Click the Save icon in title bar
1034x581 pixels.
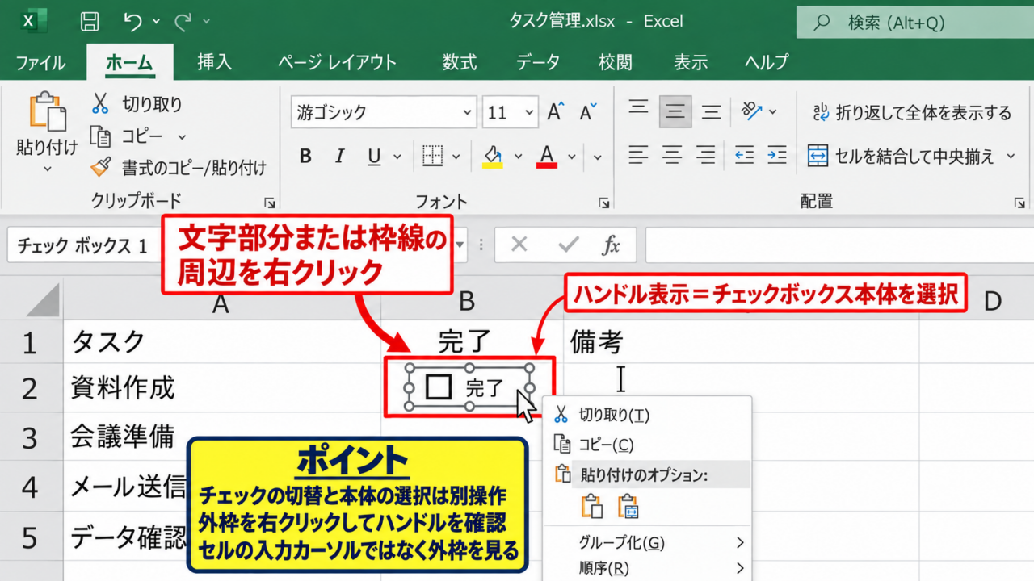coord(91,21)
